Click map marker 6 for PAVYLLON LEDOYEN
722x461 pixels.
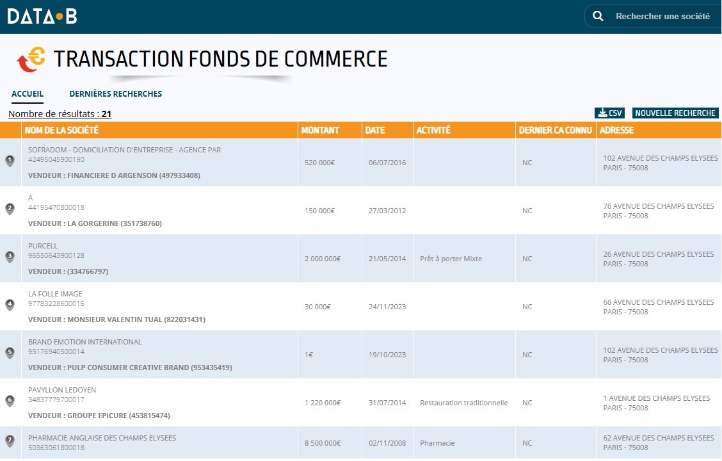pos(10,401)
